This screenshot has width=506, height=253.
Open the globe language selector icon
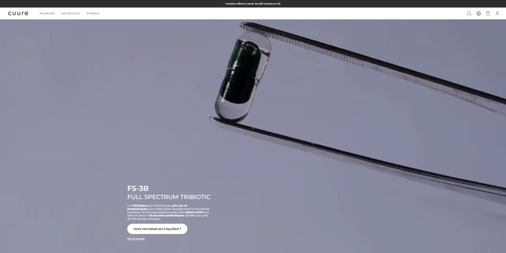tap(479, 13)
